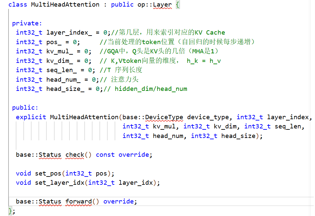Click the layer_idx parameter name
Image resolution: width=315 pixels, height=216 pixels.
pos(136,183)
